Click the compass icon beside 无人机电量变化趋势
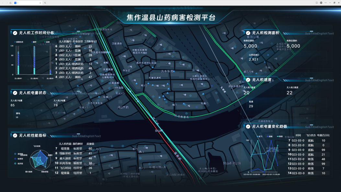341x192 pixels. pyautogui.click(x=248, y=126)
